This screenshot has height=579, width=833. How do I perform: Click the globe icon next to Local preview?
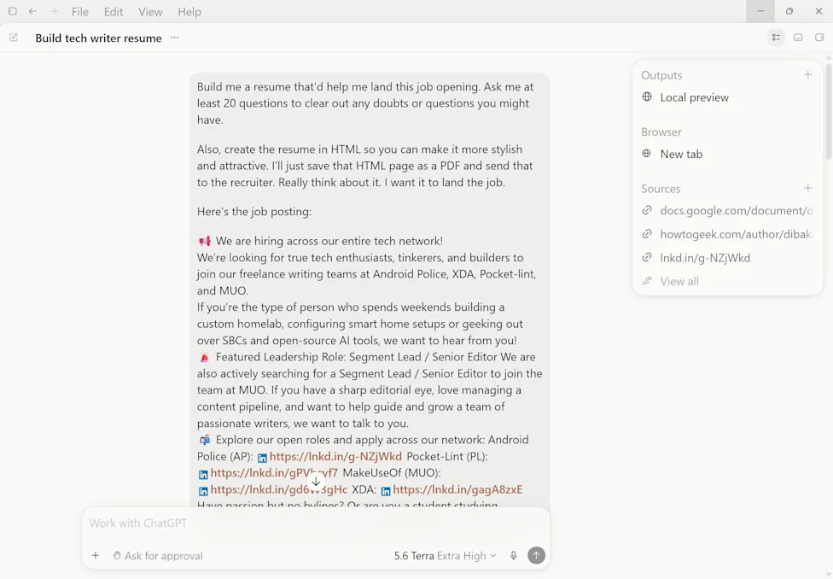tap(647, 96)
